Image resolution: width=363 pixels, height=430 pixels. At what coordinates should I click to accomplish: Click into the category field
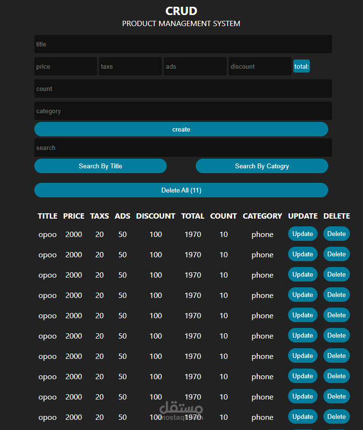183,111
